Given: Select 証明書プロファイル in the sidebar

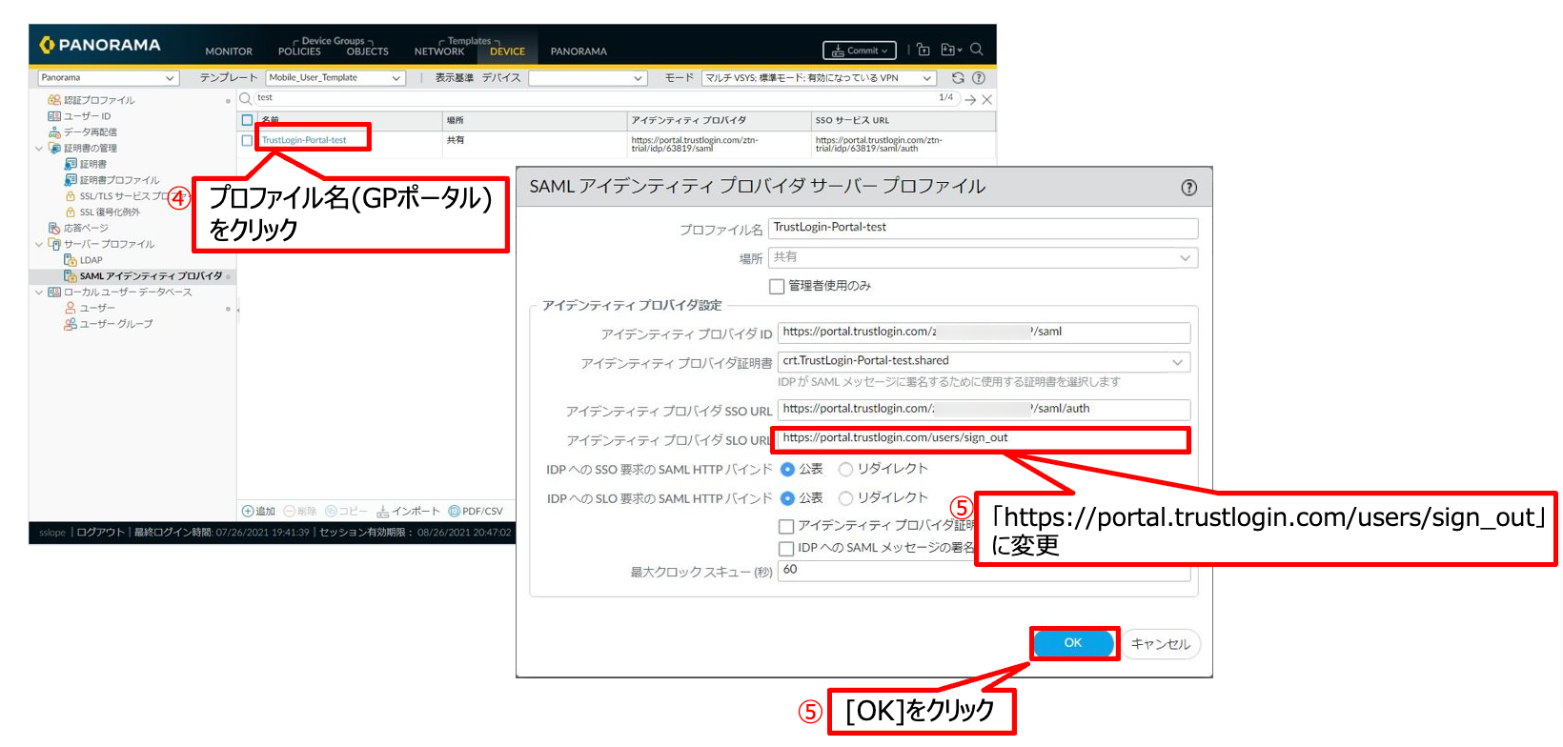Looking at the screenshot, I should point(119,180).
